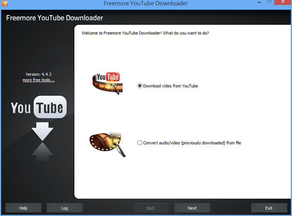Select Convert audio/video from file option

click(x=140, y=143)
